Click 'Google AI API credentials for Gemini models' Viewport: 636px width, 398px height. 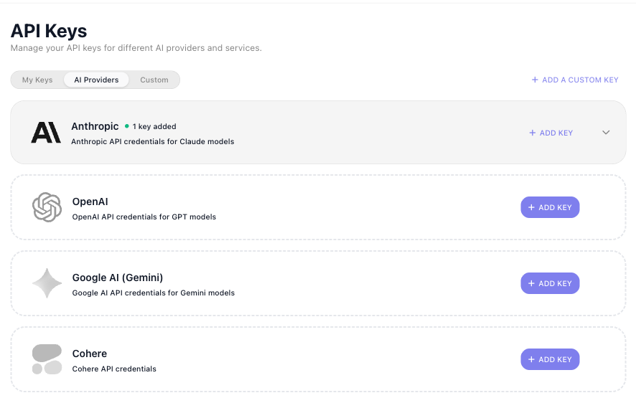coord(154,293)
